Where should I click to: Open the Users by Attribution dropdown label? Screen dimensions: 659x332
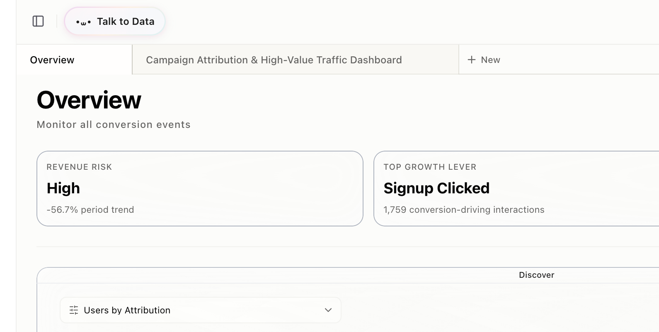(127, 310)
